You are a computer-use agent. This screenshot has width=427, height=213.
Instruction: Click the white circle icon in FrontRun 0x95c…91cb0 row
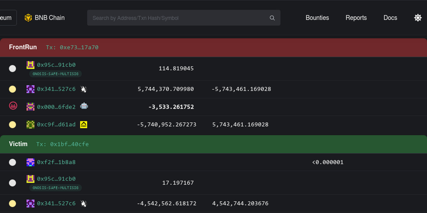point(12,69)
